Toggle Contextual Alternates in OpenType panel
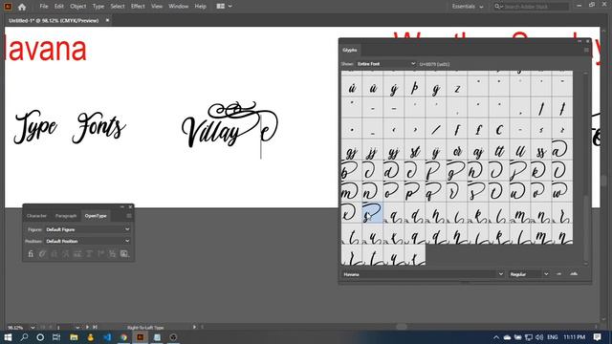The width and height of the screenshot is (612, 344). (x=42, y=254)
